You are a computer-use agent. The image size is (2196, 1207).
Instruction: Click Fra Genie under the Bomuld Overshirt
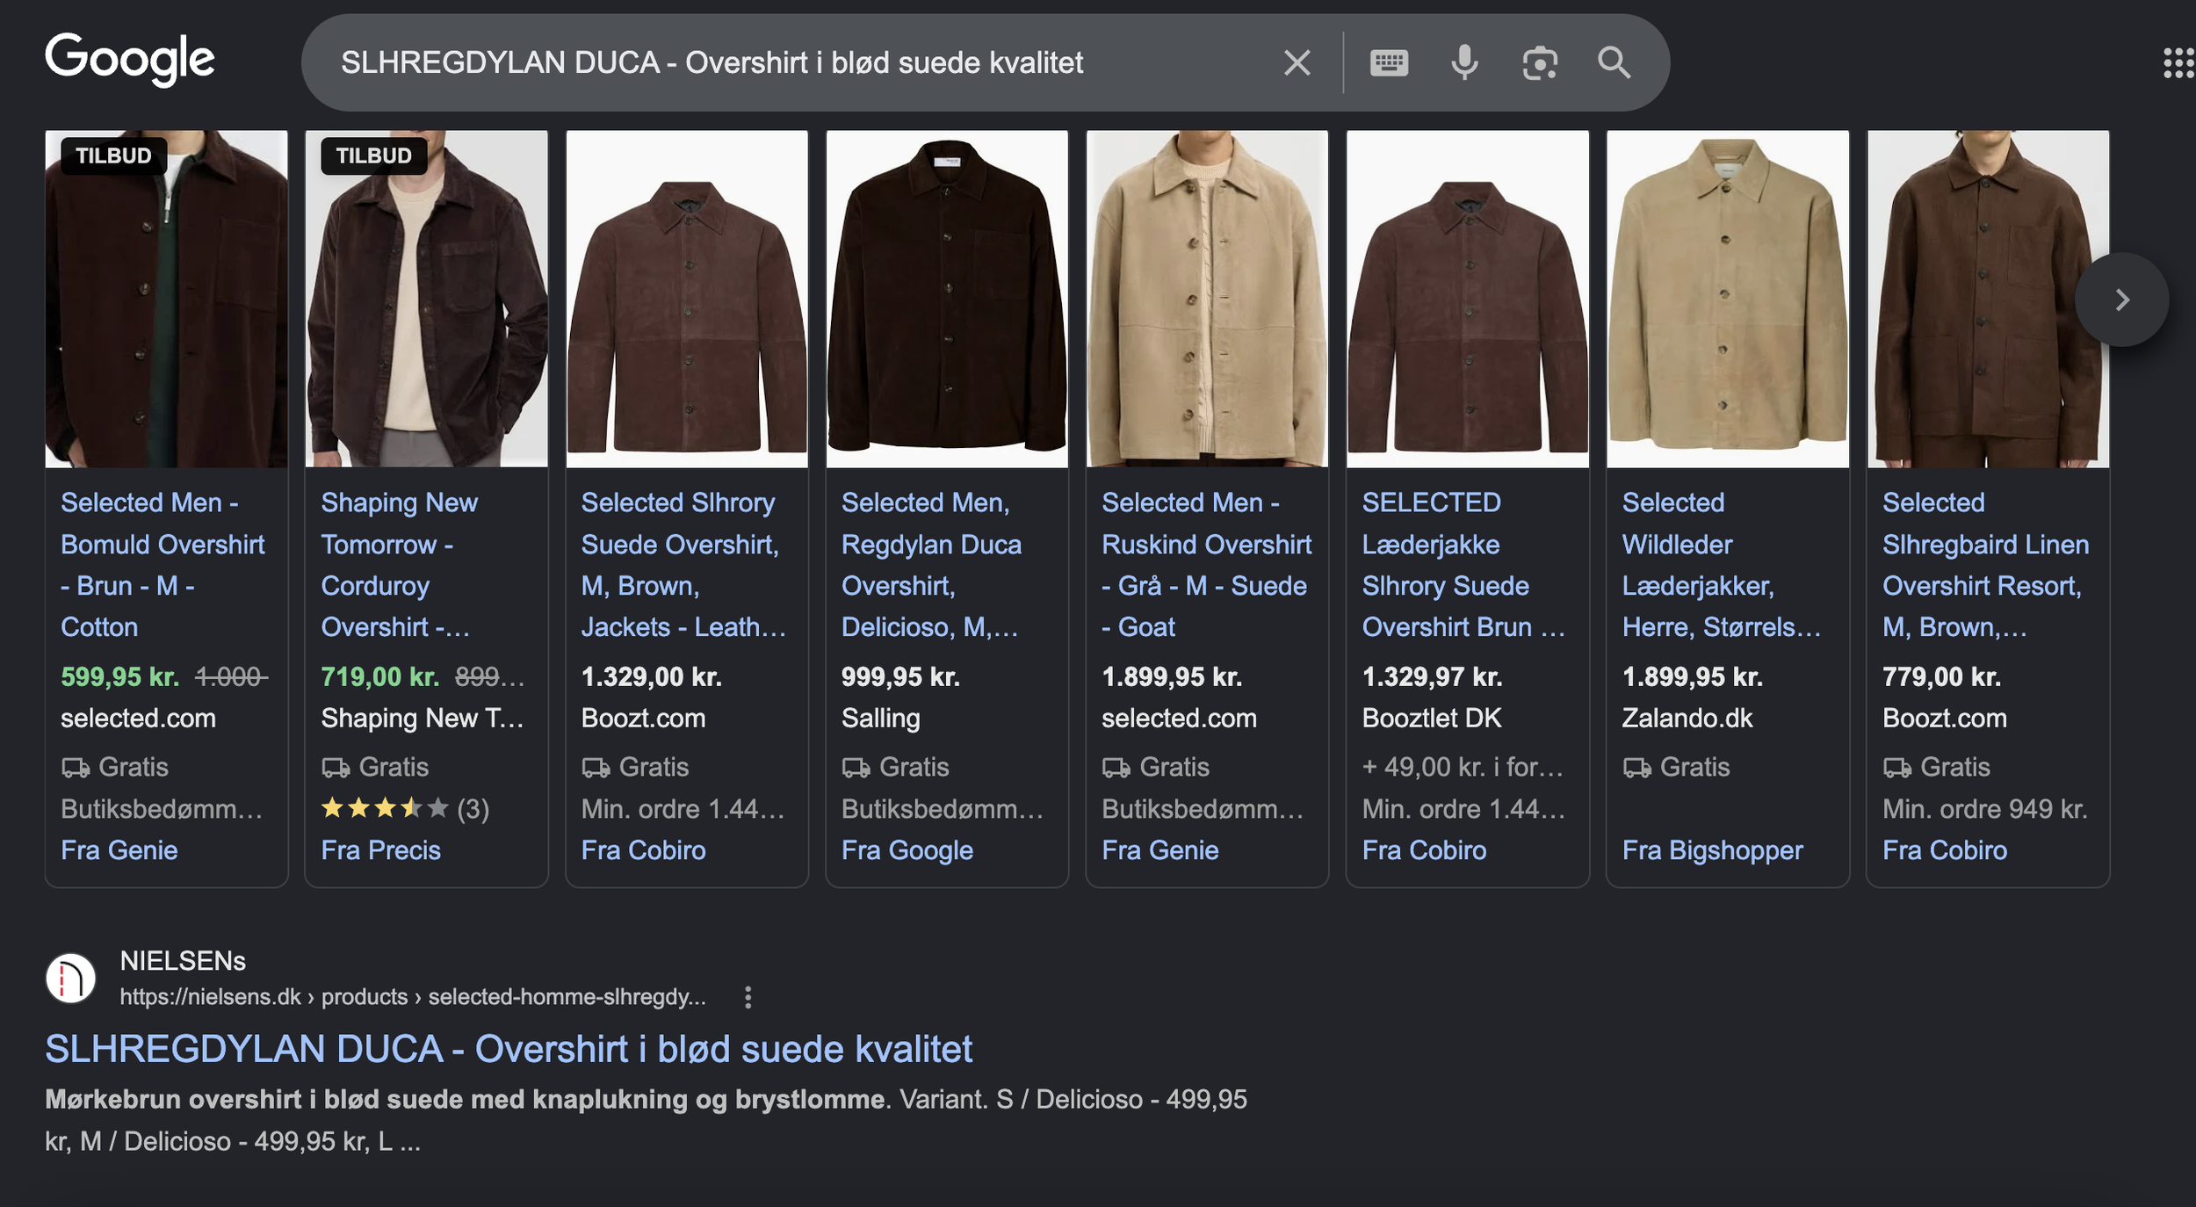click(119, 850)
